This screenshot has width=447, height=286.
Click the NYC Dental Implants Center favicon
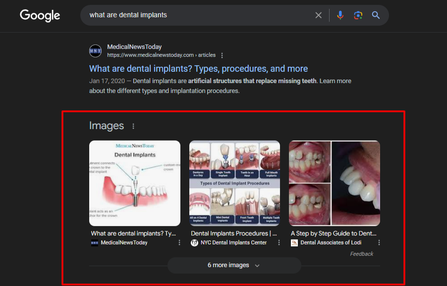point(194,243)
